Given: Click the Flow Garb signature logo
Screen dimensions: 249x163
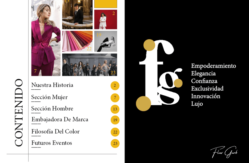Looking at the screenshot, I should click(x=224, y=152).
